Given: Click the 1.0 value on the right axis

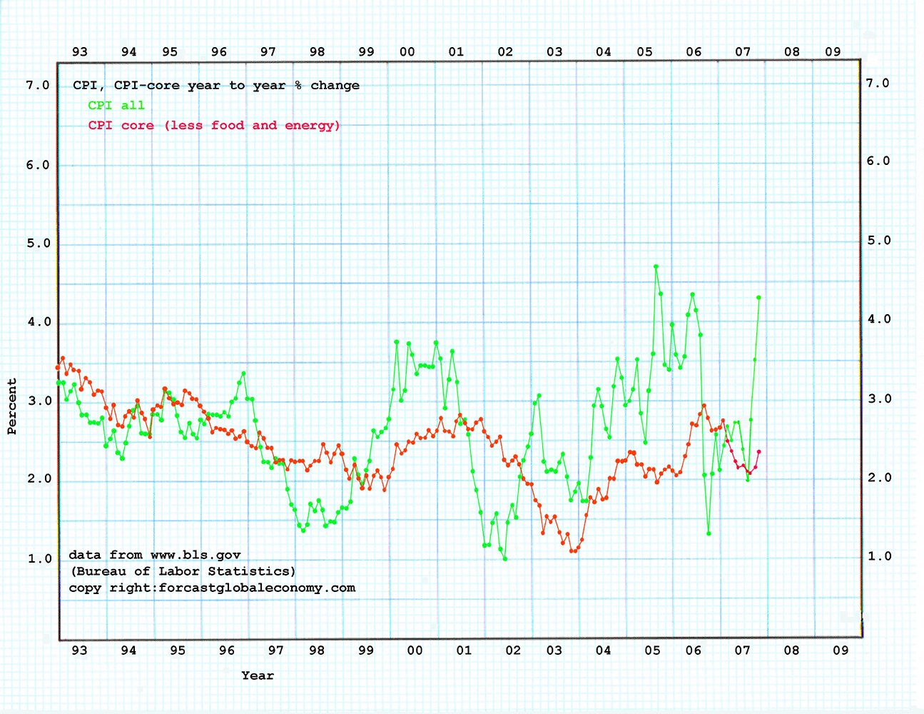Looking at the screenshot, I should pos(878,556).
